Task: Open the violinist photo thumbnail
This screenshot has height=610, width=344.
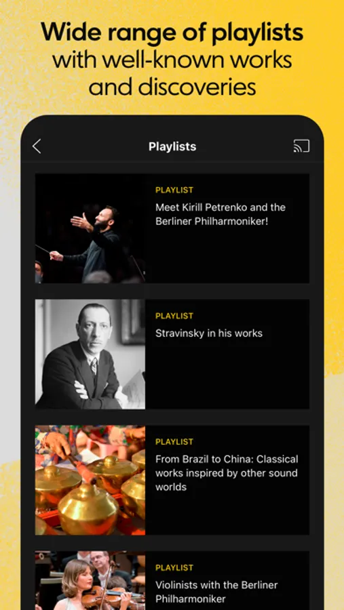Action: [90, 580]
